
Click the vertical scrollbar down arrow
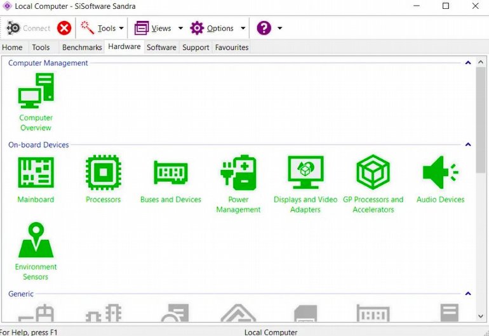click(481, 316)
